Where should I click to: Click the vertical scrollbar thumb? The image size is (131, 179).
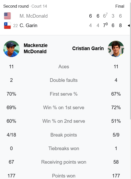(x=130, y=61)
